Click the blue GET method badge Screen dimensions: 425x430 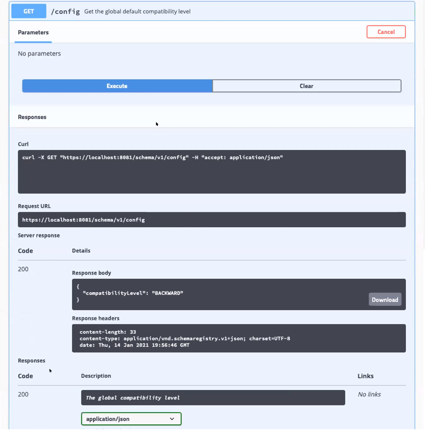pyautogui.click(x=29, y=12)
